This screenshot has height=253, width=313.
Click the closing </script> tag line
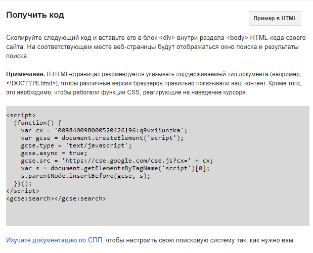pos(23,191)
